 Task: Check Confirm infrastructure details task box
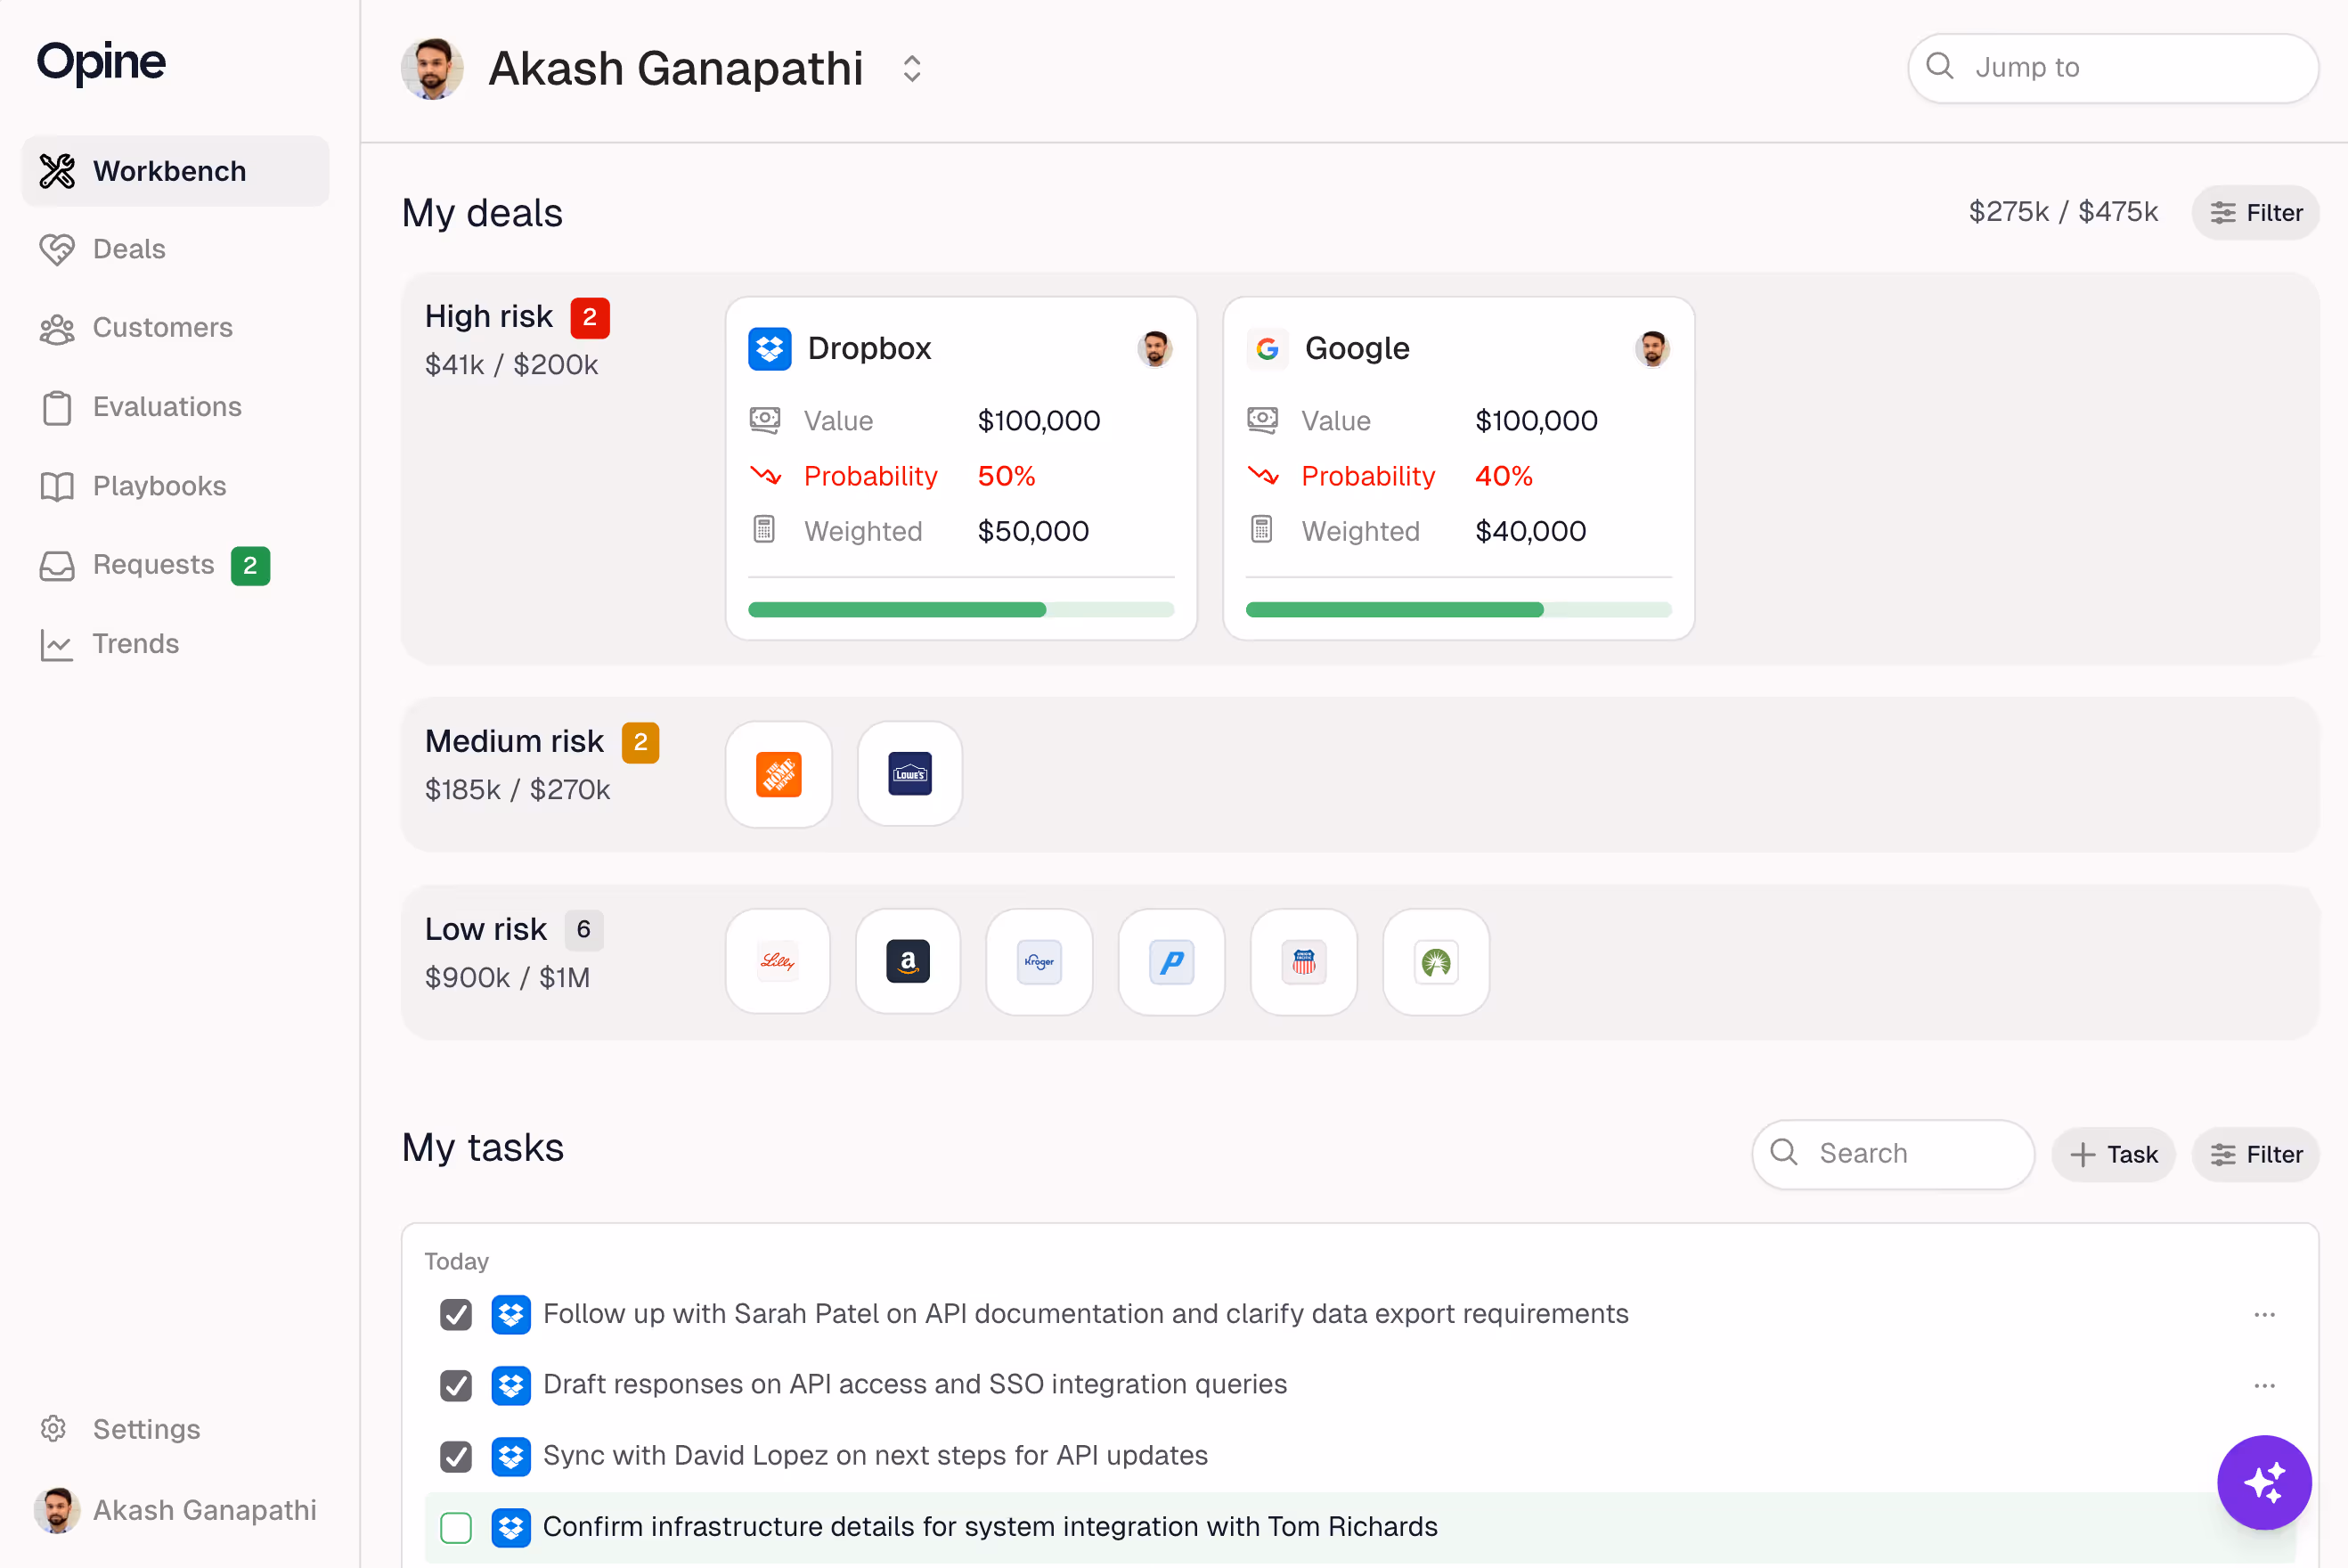point(456,1527)
